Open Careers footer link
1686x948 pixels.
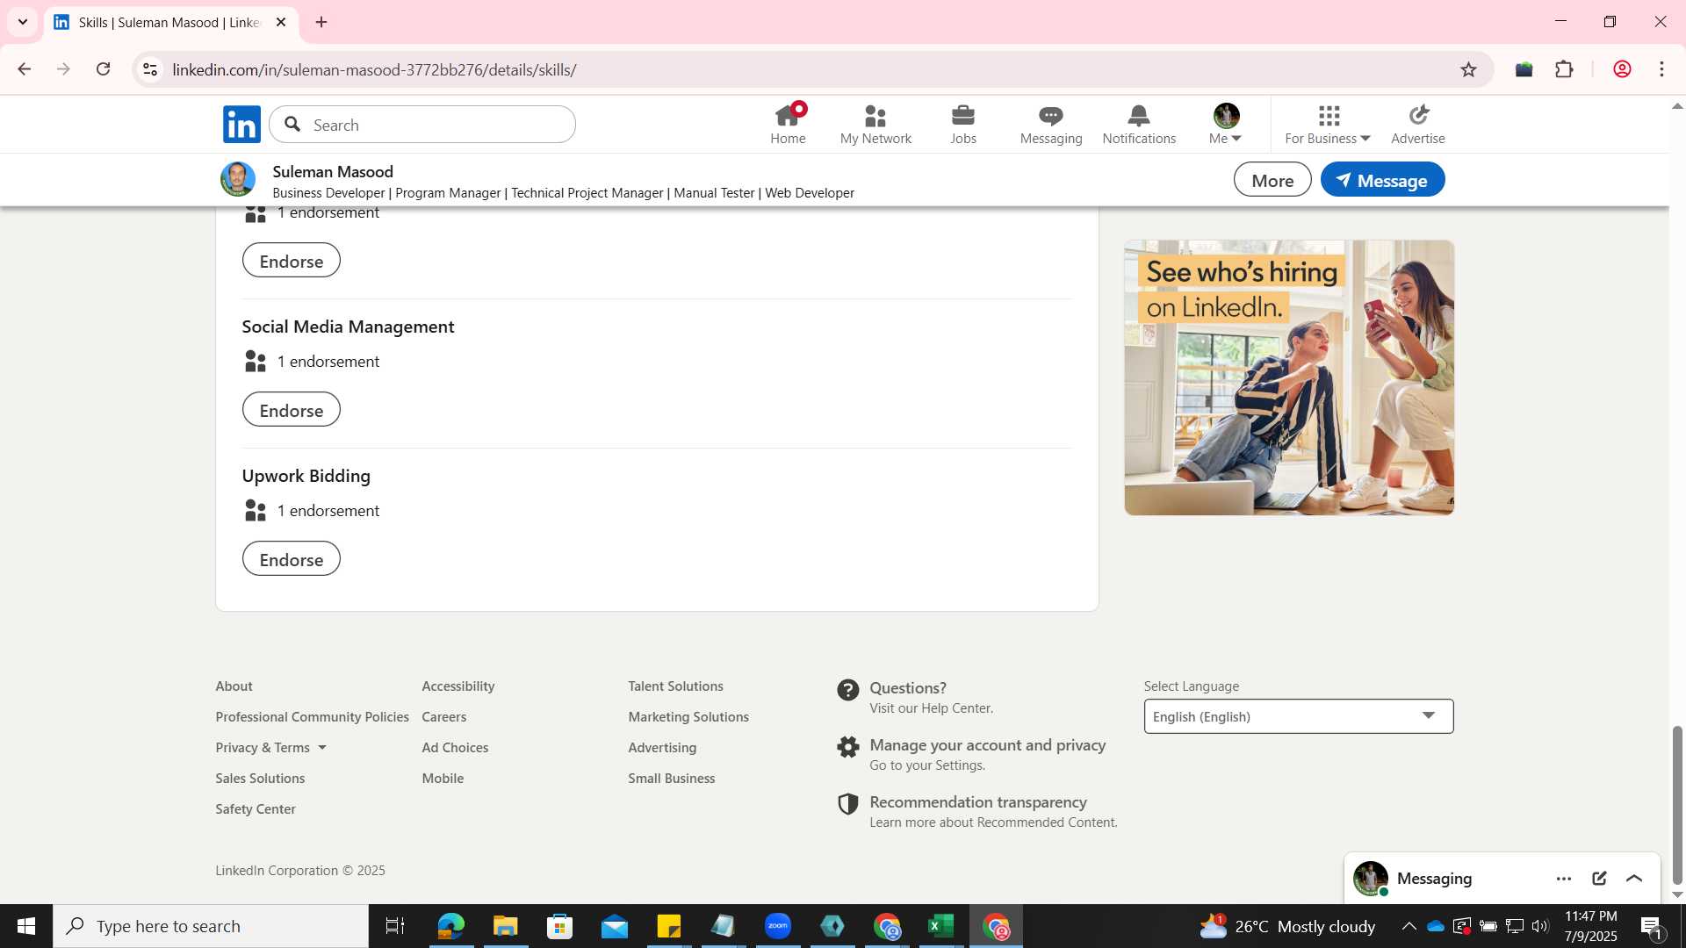[443, 717]
